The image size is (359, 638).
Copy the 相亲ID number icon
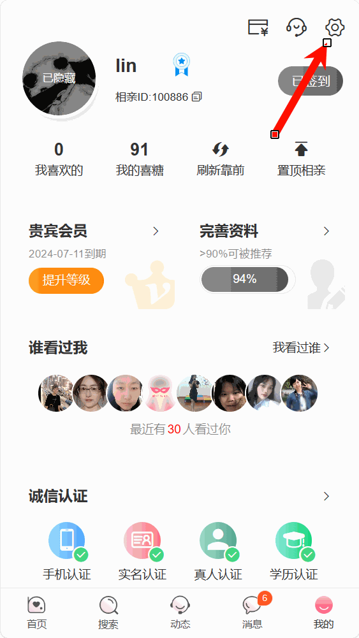point(196,97)
